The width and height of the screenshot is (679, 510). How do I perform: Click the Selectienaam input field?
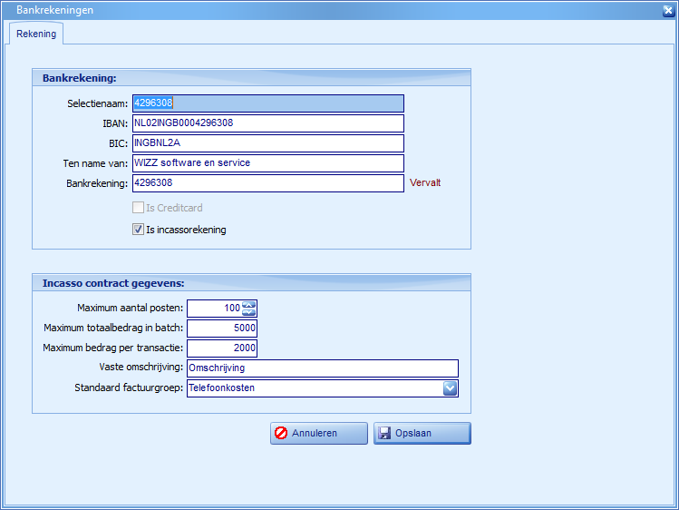[x=267, y=103]
